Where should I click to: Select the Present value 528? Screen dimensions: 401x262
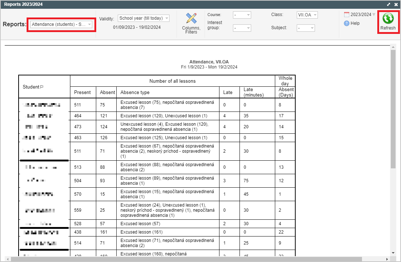(78, 224)
